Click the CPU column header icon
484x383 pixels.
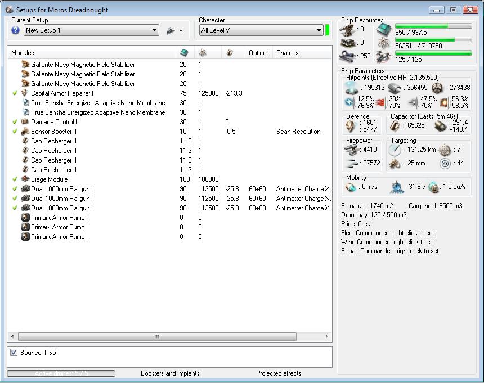pyautogui.click(x=184, y=53)
